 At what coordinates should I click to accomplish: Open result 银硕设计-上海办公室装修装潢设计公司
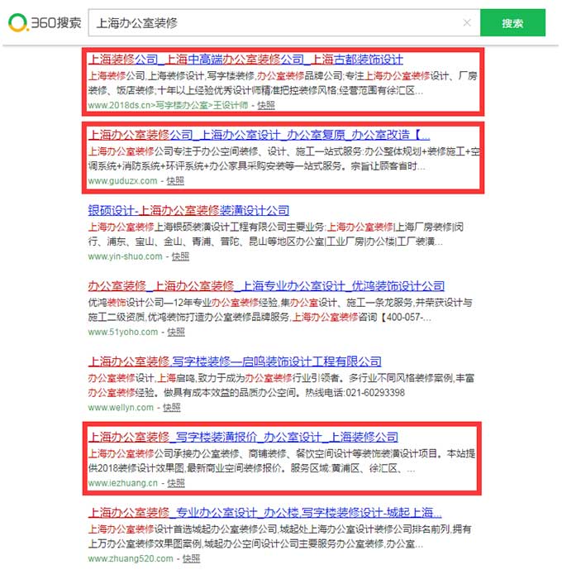coord(188,210)
